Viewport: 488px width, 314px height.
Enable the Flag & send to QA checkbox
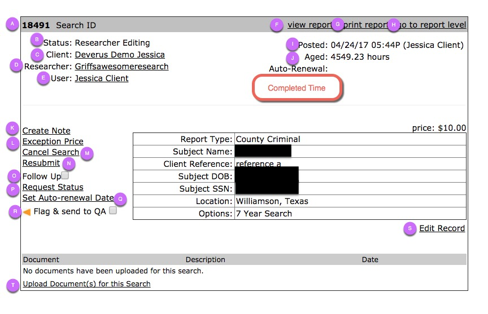coord(113,210)
